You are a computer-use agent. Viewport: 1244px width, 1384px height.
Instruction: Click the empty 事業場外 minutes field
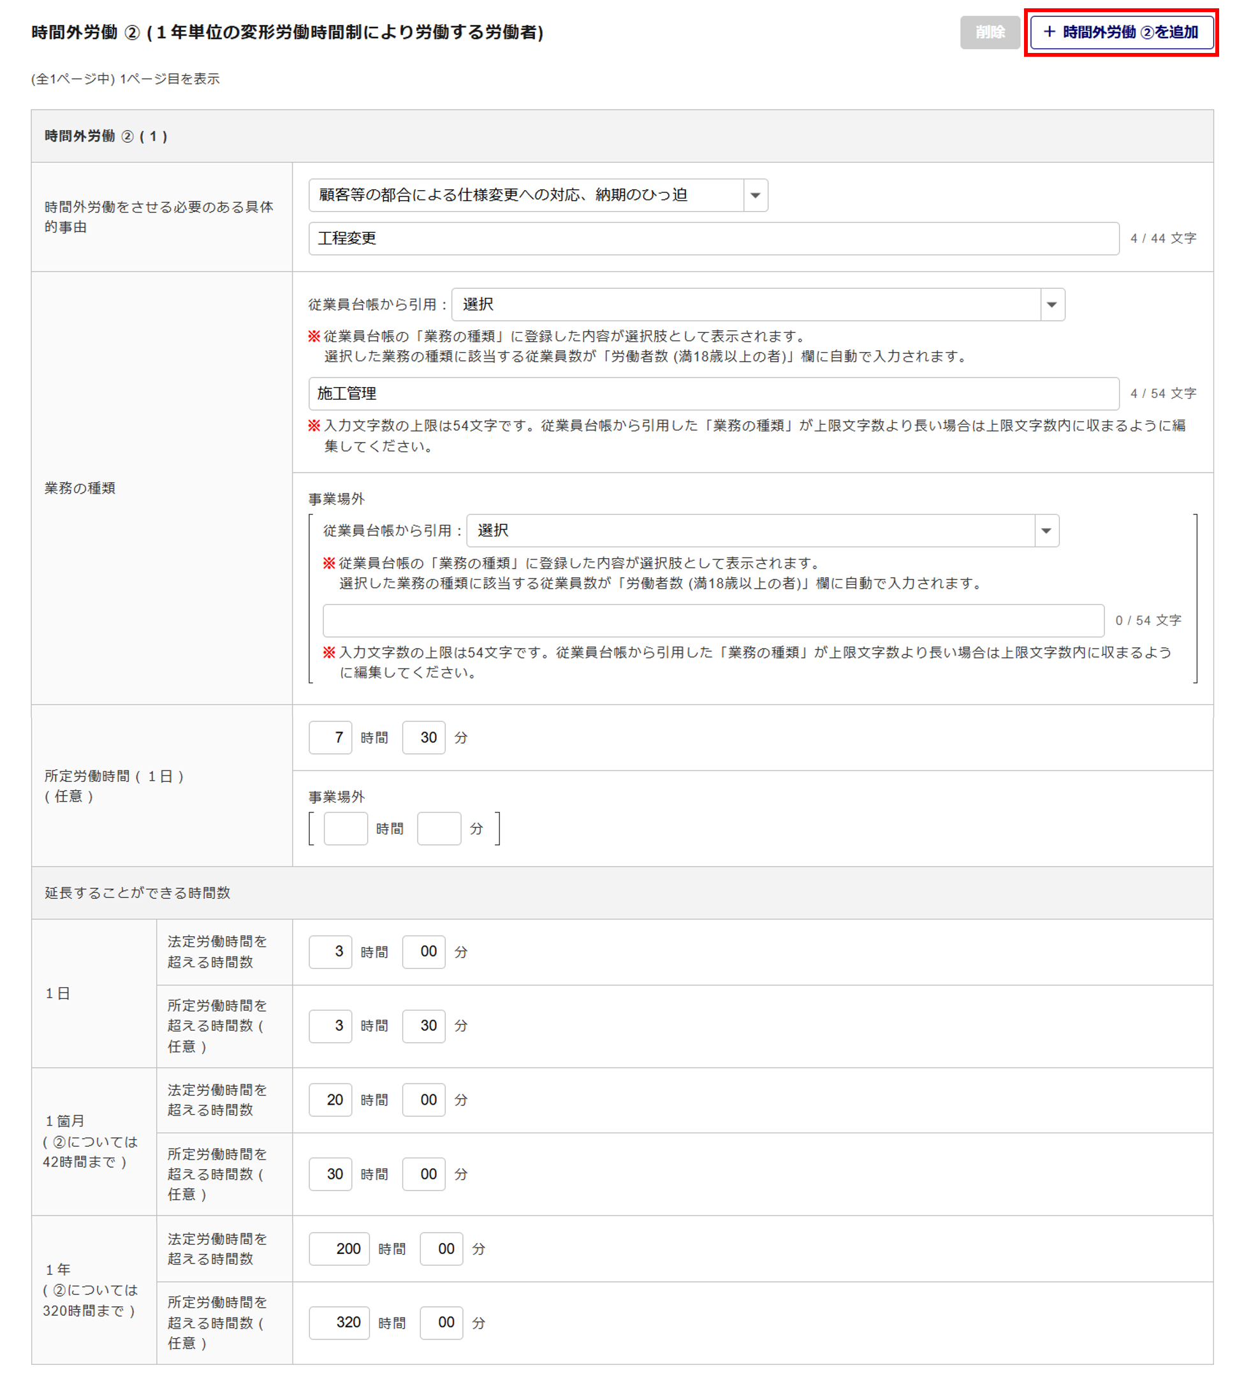tap(439, 828)
